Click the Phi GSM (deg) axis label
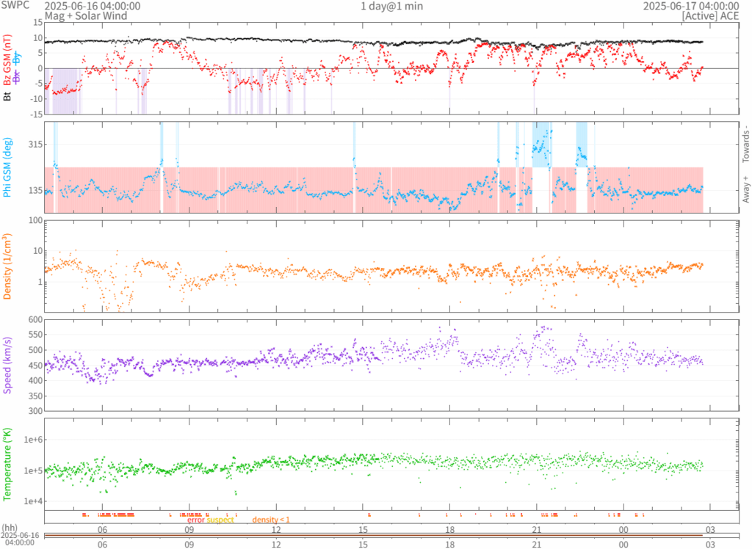 8,167
